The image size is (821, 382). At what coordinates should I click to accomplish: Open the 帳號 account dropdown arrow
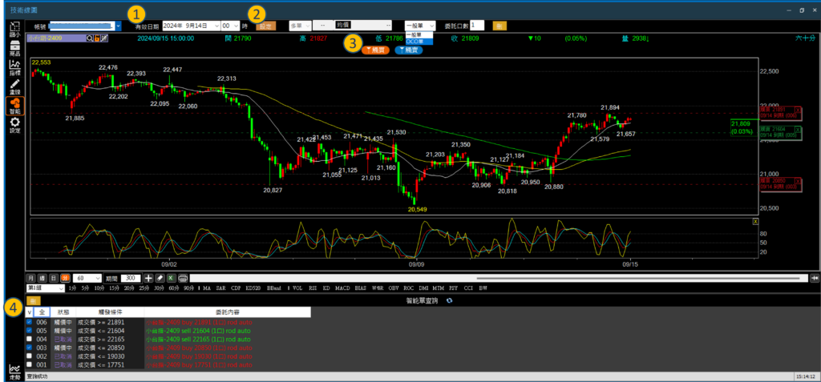119,25
